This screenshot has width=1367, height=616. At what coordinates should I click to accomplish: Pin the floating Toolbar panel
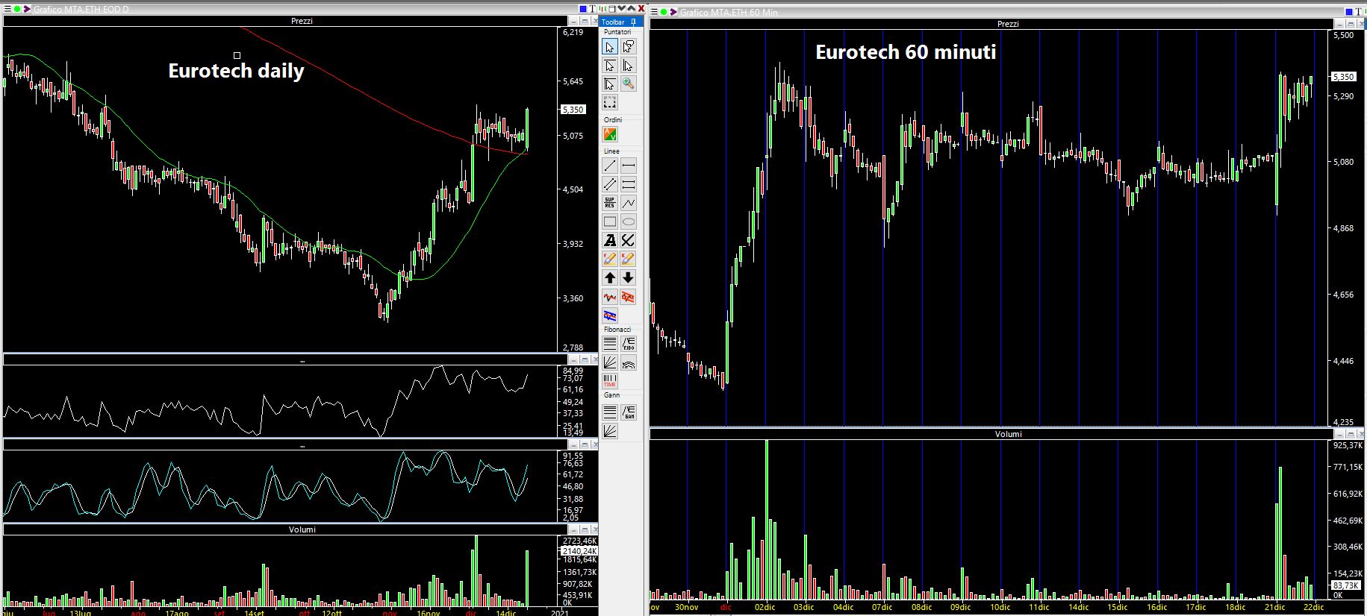tap(634, 22)
